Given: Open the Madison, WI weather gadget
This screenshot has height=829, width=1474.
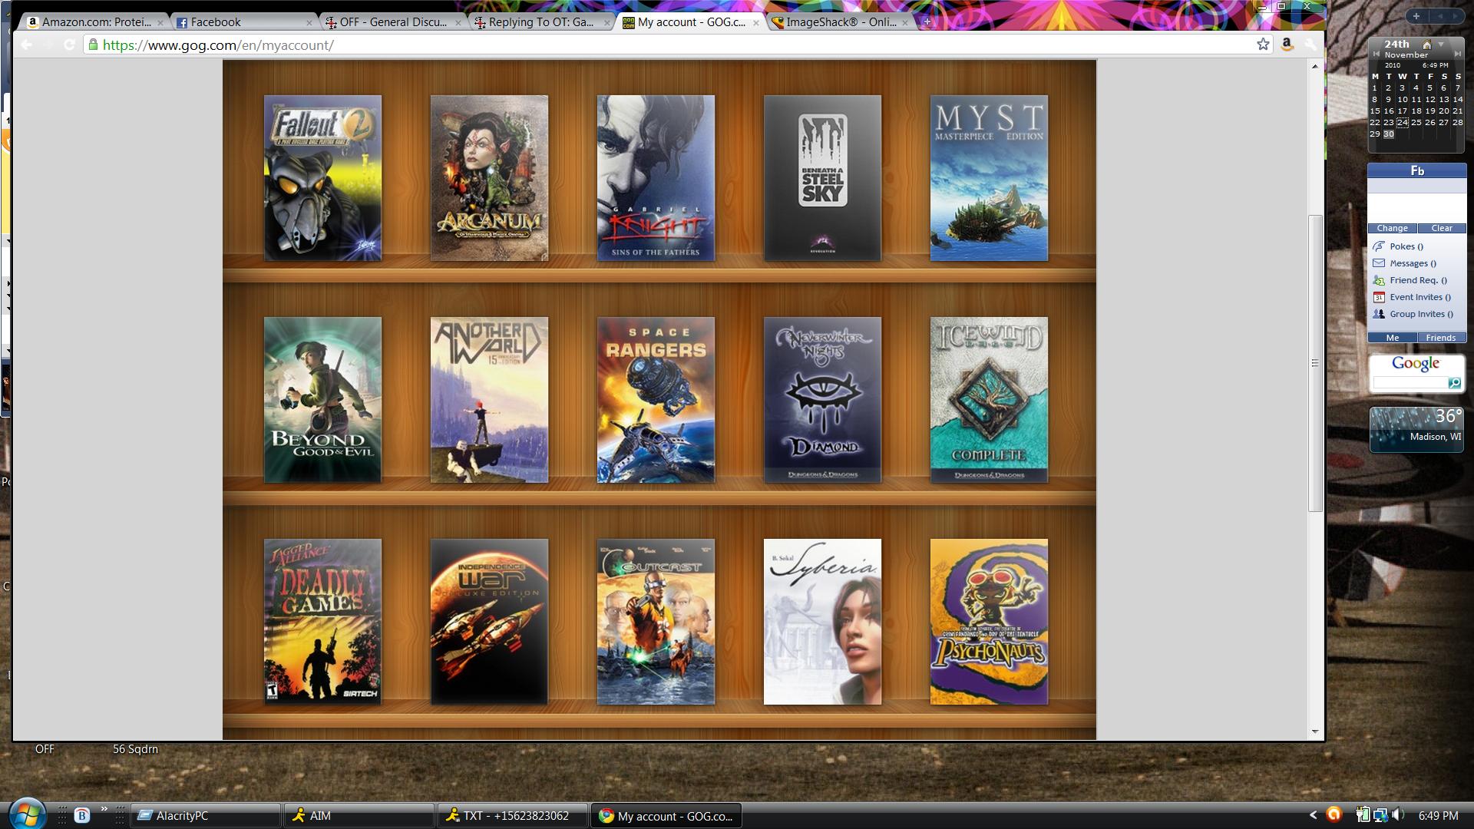Looking at the screenshot, I should click(1416, 429).
